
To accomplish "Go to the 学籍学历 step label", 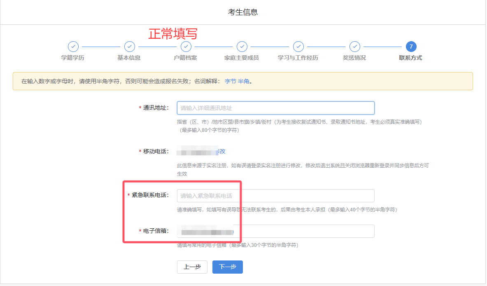I will pos(73,58).
